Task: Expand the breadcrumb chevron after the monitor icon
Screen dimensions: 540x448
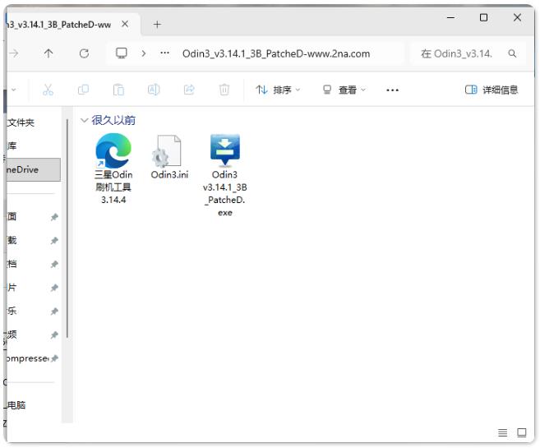Action: pos(144,53)
